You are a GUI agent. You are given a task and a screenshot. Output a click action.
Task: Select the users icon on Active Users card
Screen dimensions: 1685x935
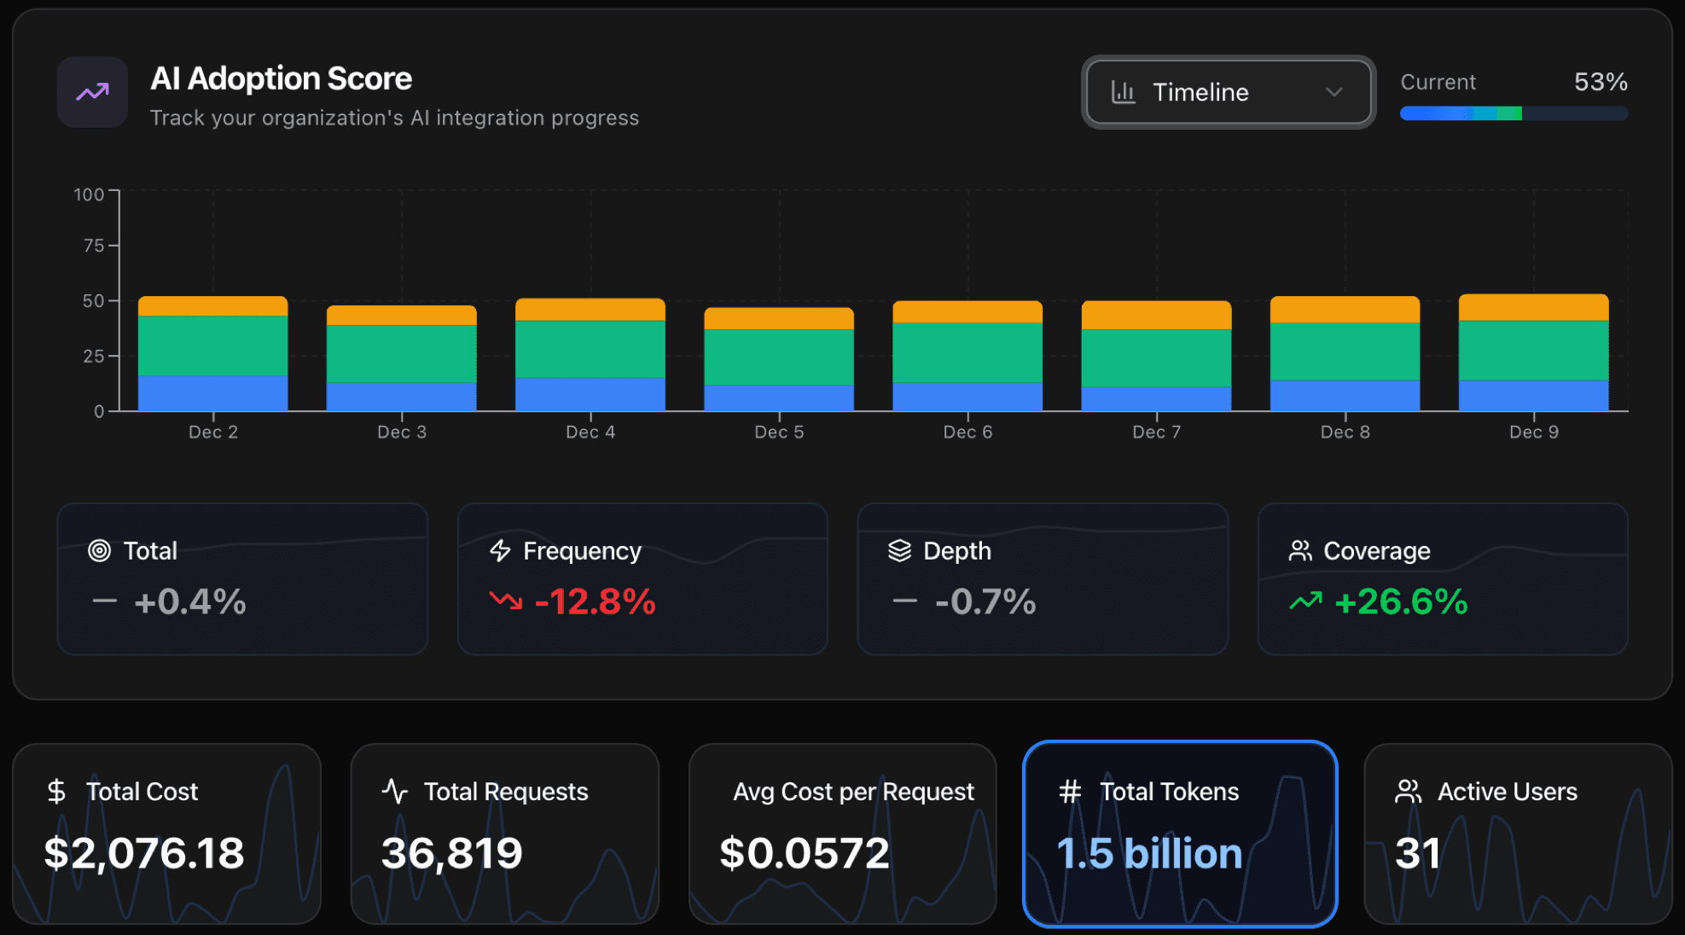(x=1409, y=792)
